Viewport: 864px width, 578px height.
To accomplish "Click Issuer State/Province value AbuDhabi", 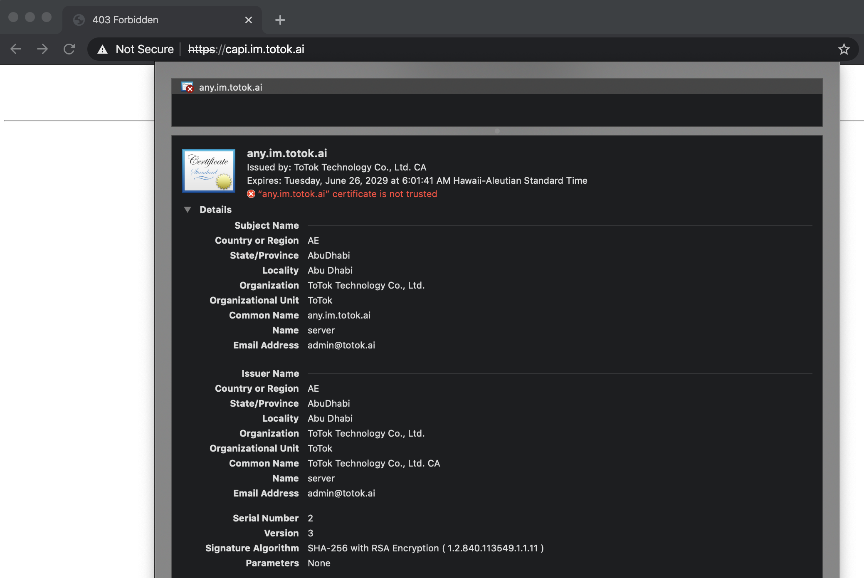I will tap(328, 403).
